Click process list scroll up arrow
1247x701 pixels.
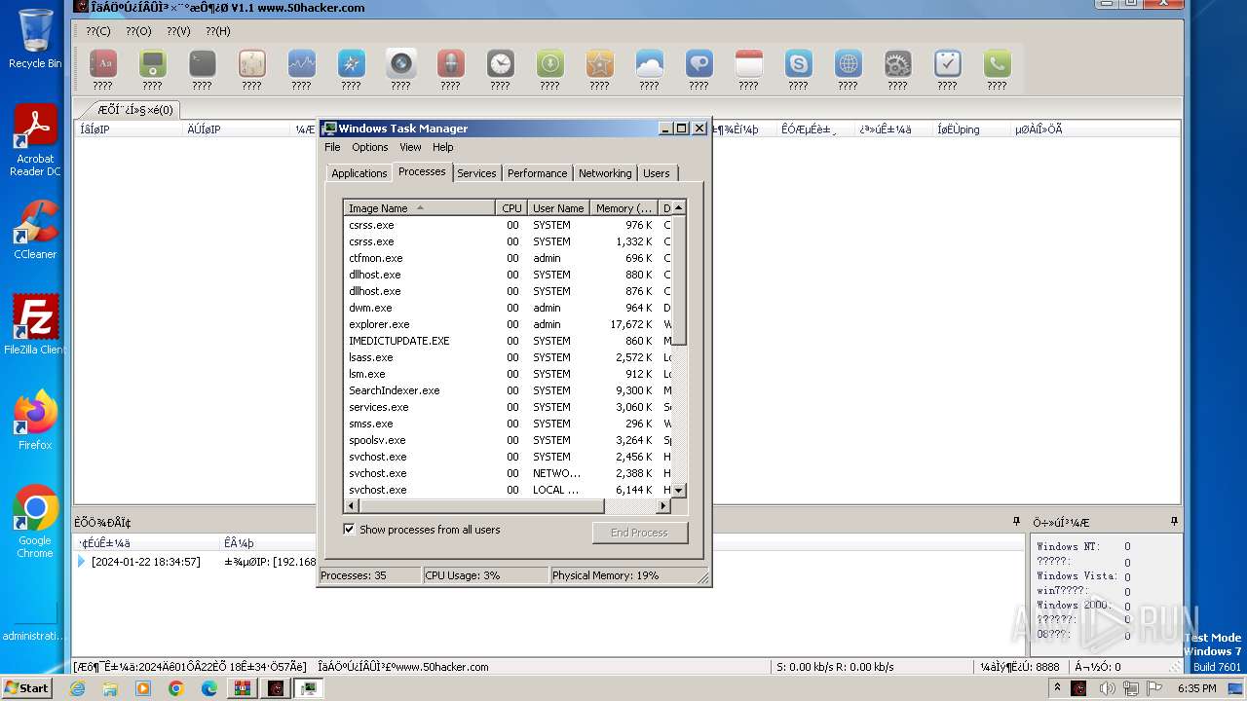coord(679,207)
